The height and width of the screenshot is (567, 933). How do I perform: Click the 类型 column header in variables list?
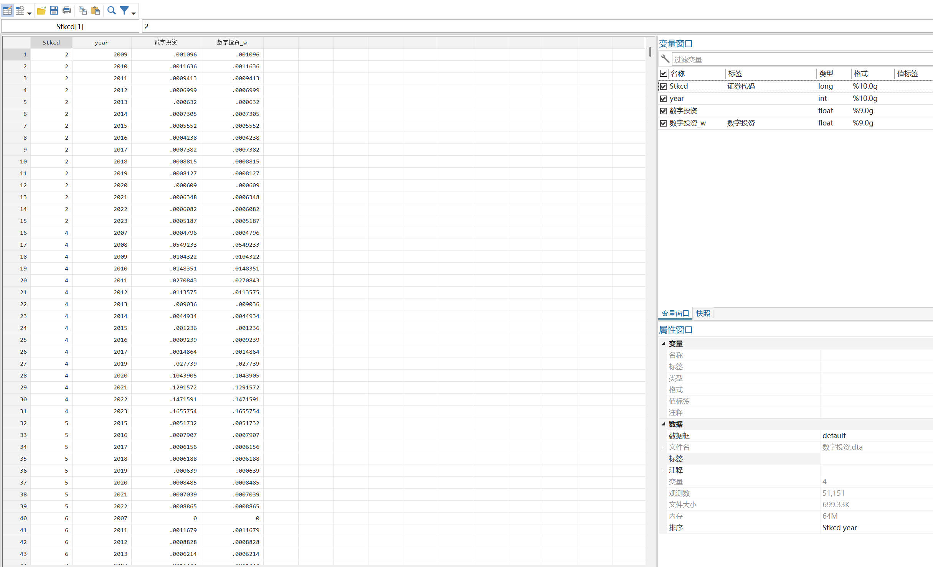pyautogui.click(x=826, y=74)
